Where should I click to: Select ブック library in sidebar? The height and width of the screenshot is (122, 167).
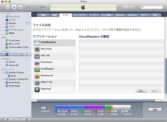(15, 26)
